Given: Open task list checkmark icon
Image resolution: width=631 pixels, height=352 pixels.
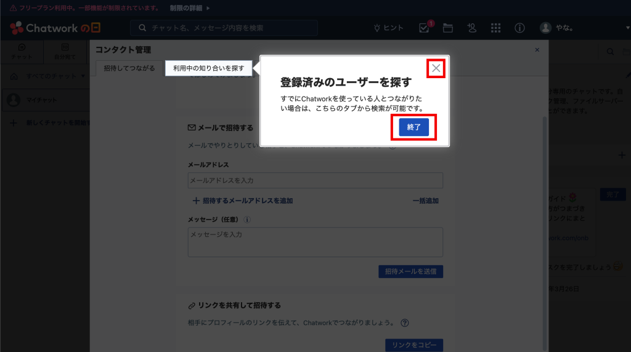Looking at the screenshot, I should coord(424,28).
